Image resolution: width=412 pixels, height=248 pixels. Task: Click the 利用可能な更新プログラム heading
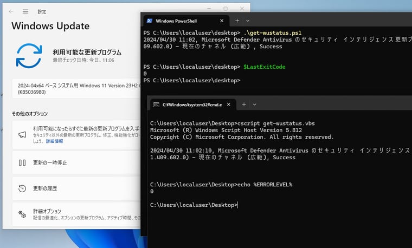pos(87,52)
